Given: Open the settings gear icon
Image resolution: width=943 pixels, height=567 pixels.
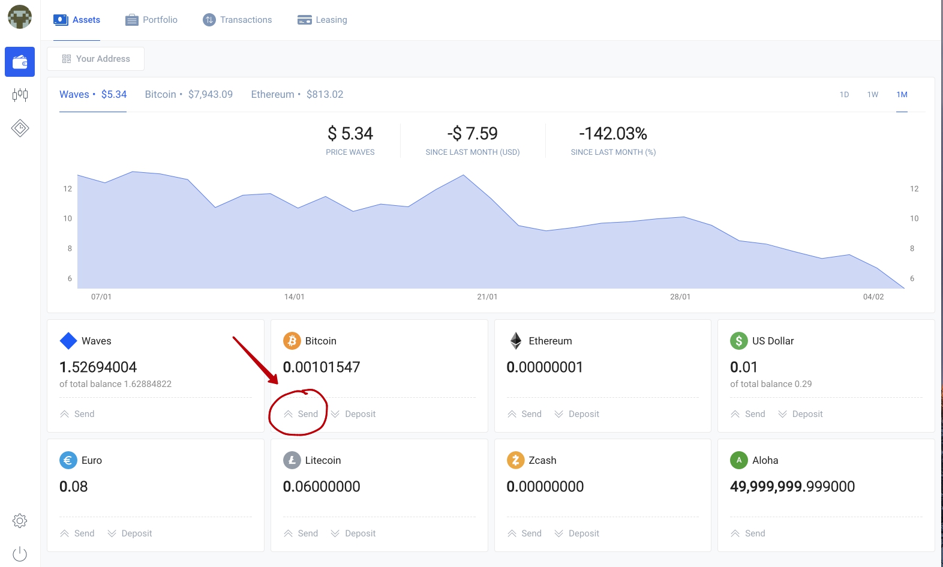Looking at the screenshot, I should pyautogui.click(x=20, y=521).
